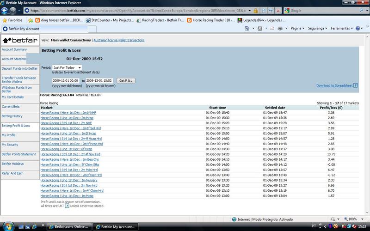Click the volume icon in system tray

point(354,226)
